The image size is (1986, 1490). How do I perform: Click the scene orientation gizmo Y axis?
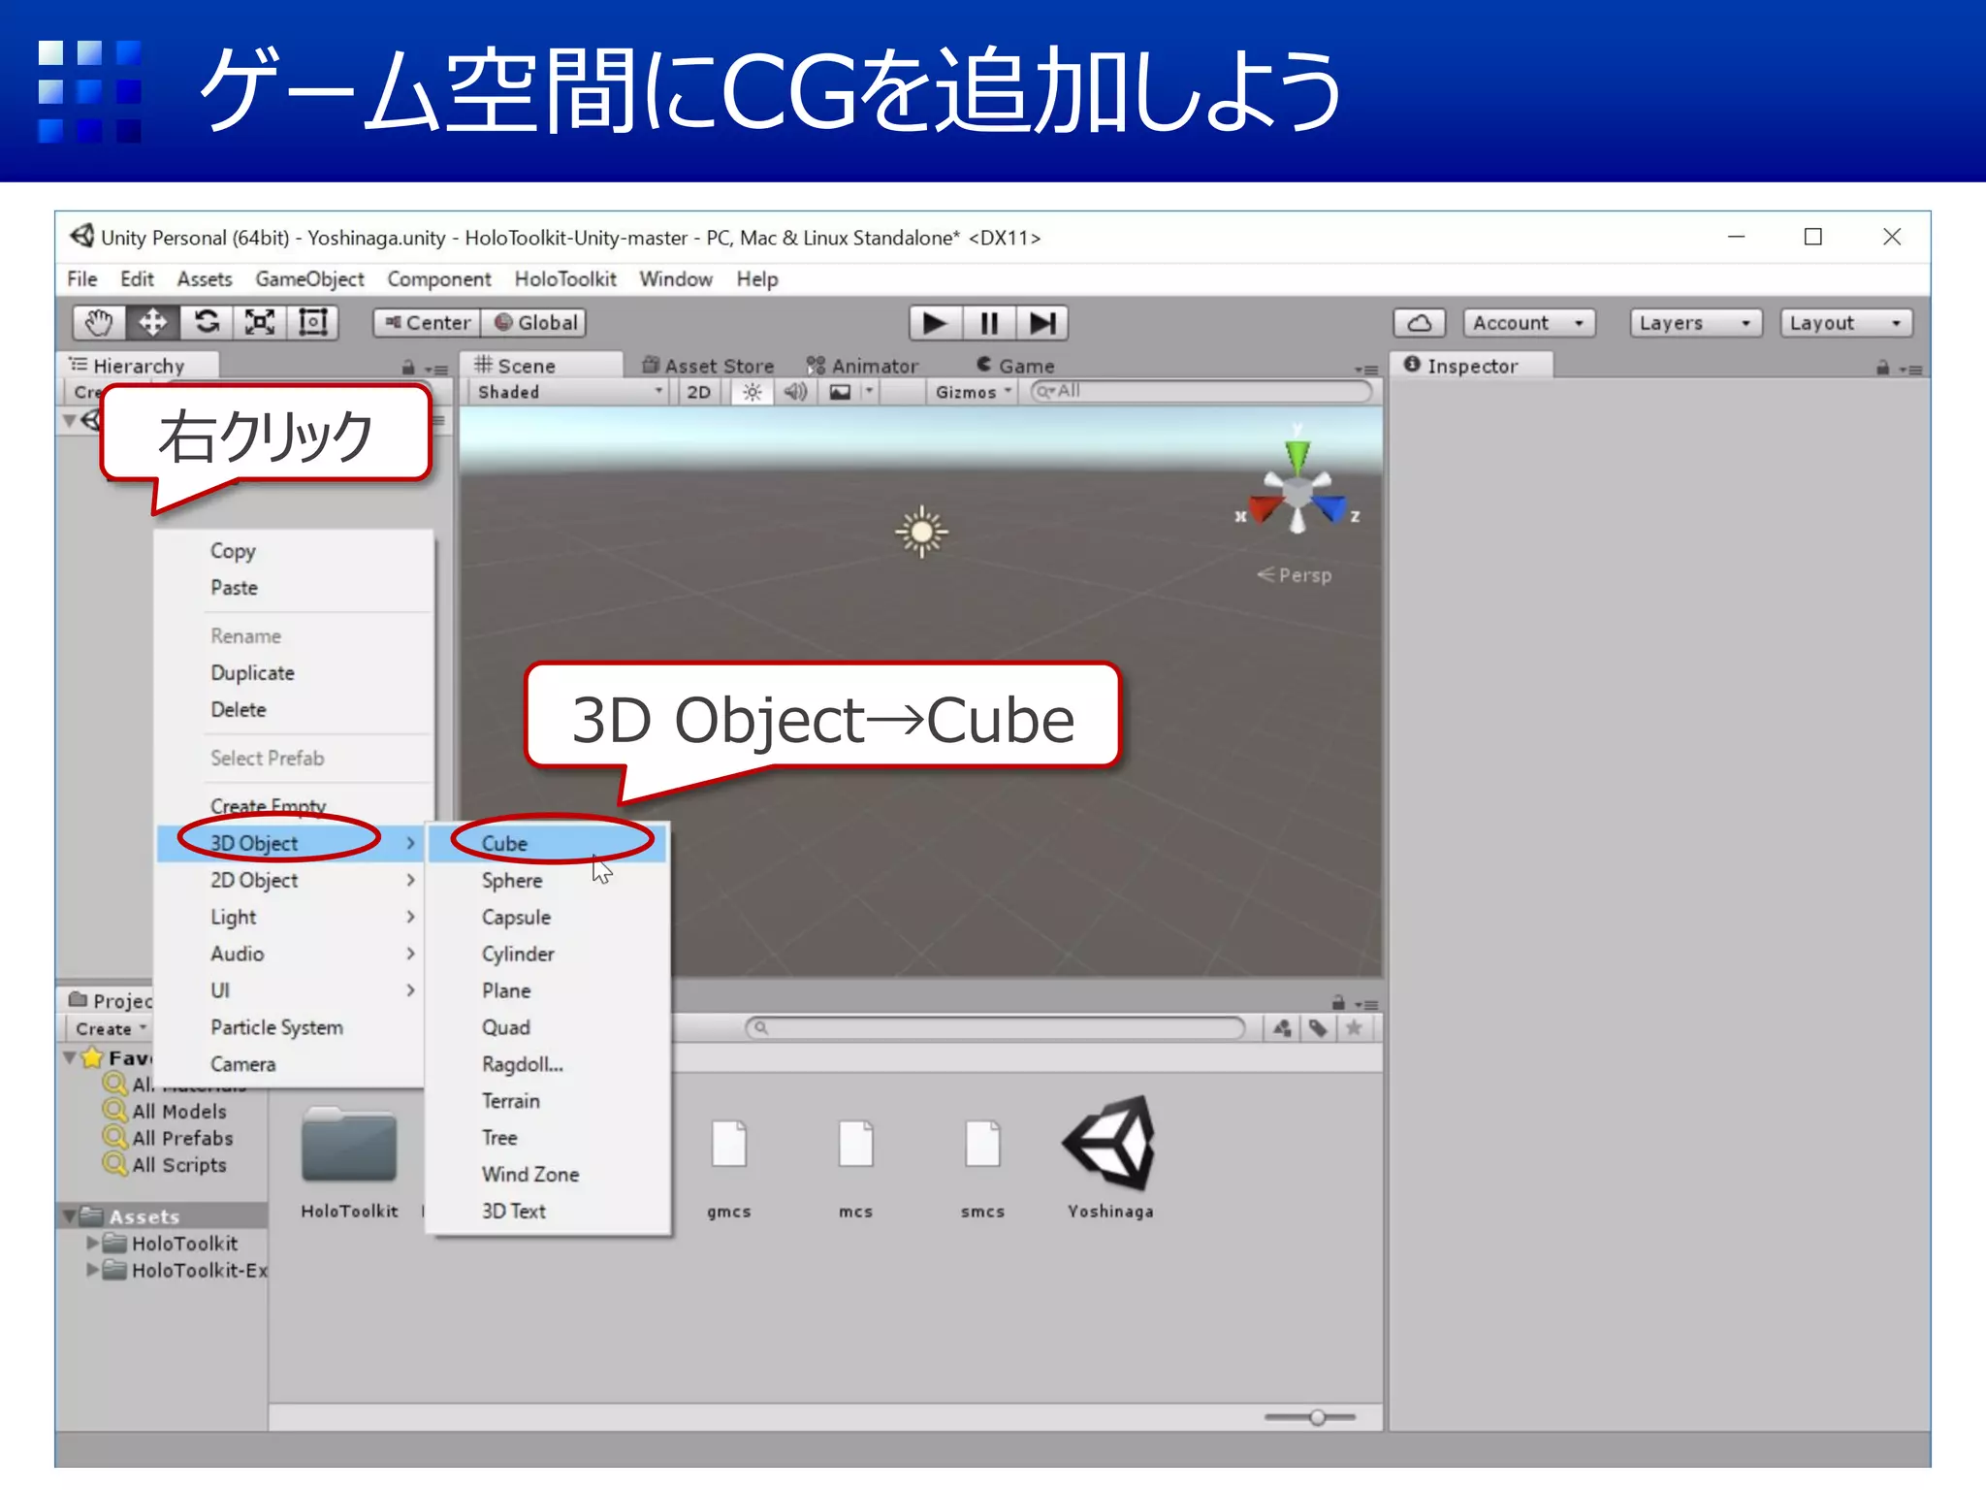pyautogui.click(x=1297, y=455)
